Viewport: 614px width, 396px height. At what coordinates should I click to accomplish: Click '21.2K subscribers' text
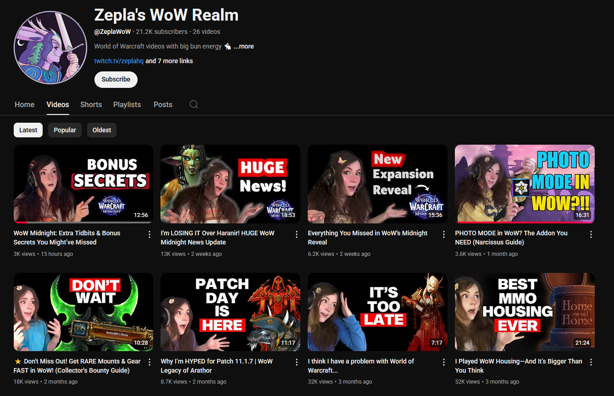162,32
